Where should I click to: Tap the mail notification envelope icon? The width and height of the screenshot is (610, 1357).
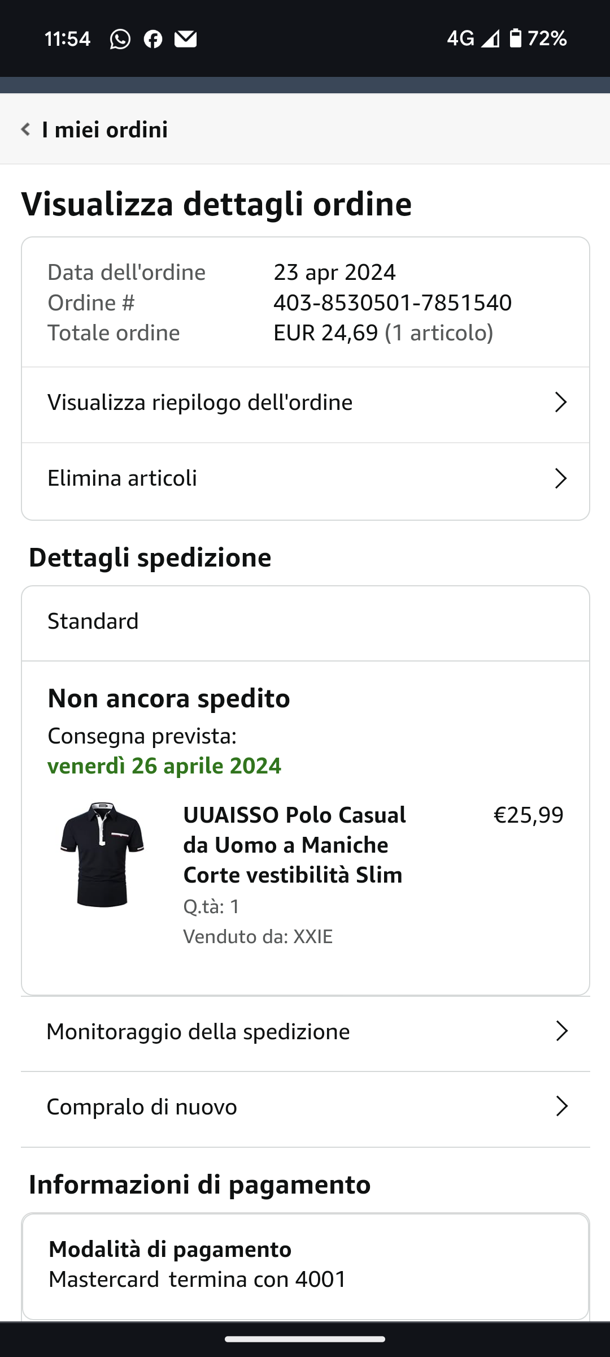(x=185, y=39)
